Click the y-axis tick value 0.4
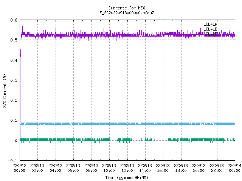The height and width of the screenshot is (181, 242). (14, 60)
